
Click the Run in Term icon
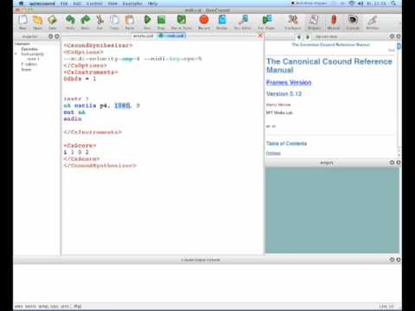pyautogui.click(x=182, y=22)
